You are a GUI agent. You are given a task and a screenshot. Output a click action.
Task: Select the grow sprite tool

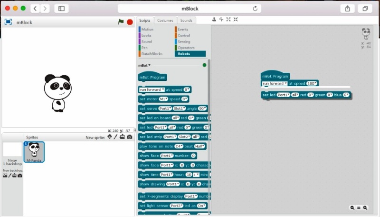tap(228, 20)
